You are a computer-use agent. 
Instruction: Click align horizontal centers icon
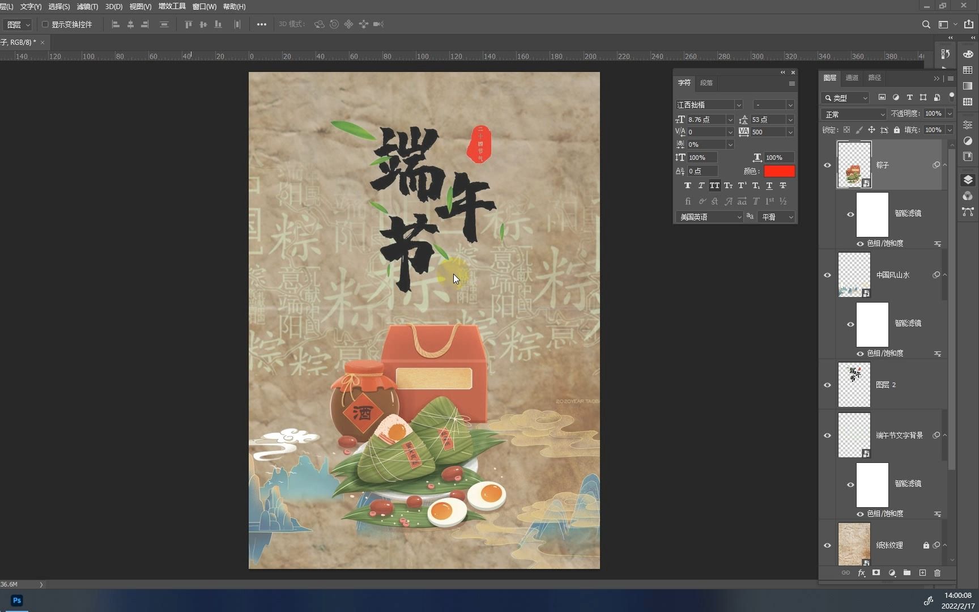point(130,24)
